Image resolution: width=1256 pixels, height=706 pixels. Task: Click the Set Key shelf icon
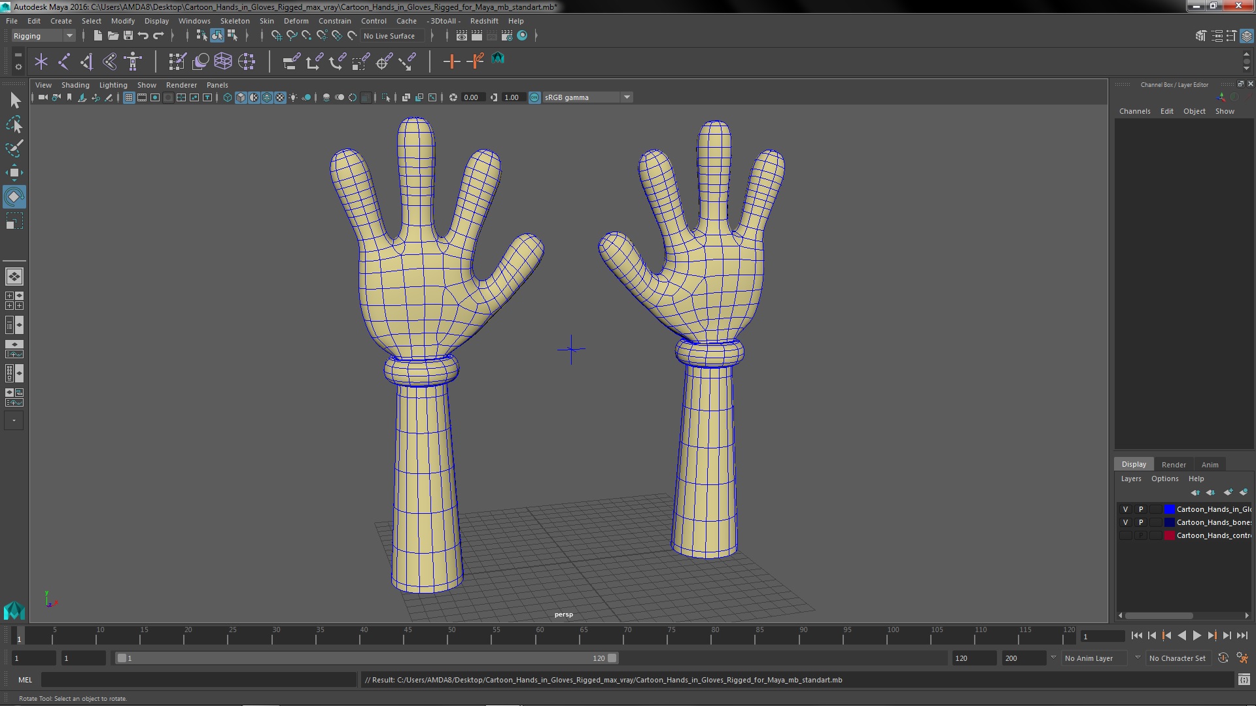451,62
